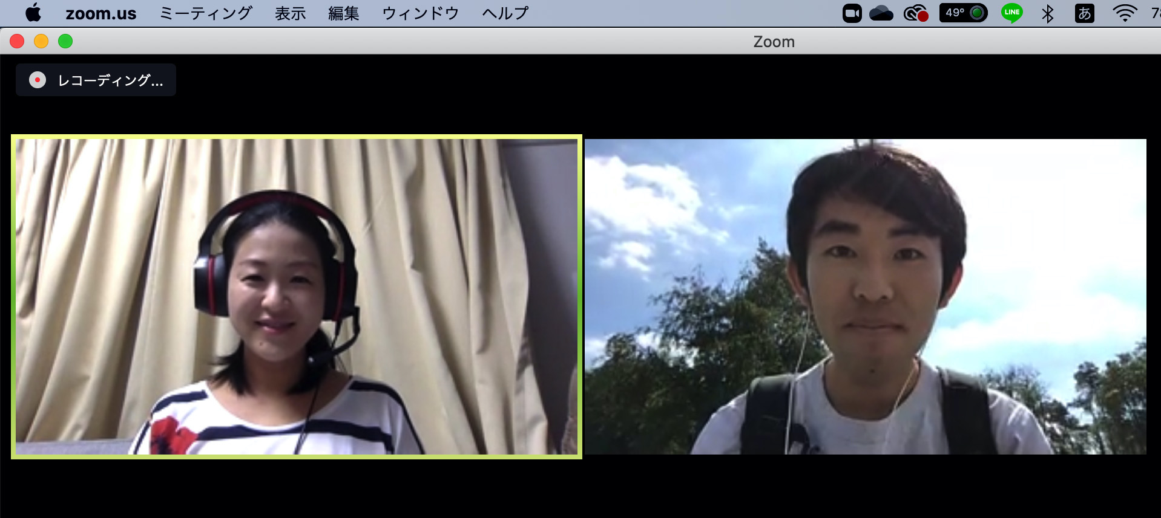Open the ヘルプ menu
The image size is (1161, 518).
tap(505, 13)
